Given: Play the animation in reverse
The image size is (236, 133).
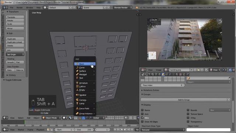Looking at the screenshot, I should (x=122, y=130).
